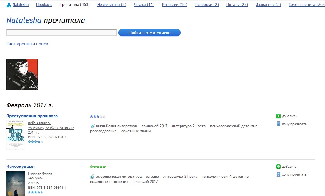Click the three-star user rating for Преступления прошлого

click(98, 116)
